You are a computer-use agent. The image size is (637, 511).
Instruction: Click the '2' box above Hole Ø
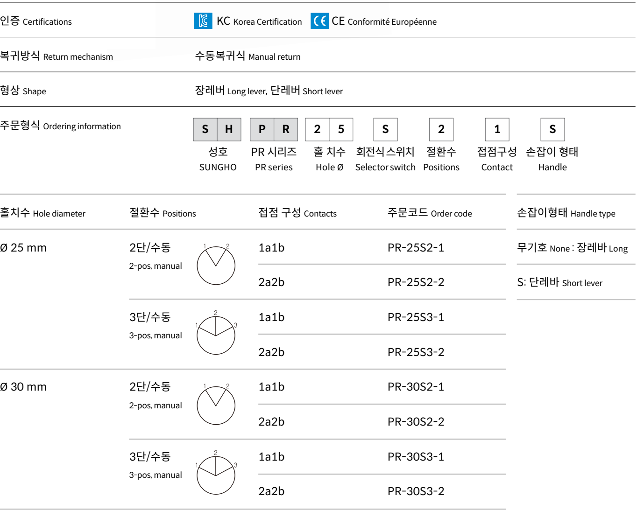coord(317,129)
